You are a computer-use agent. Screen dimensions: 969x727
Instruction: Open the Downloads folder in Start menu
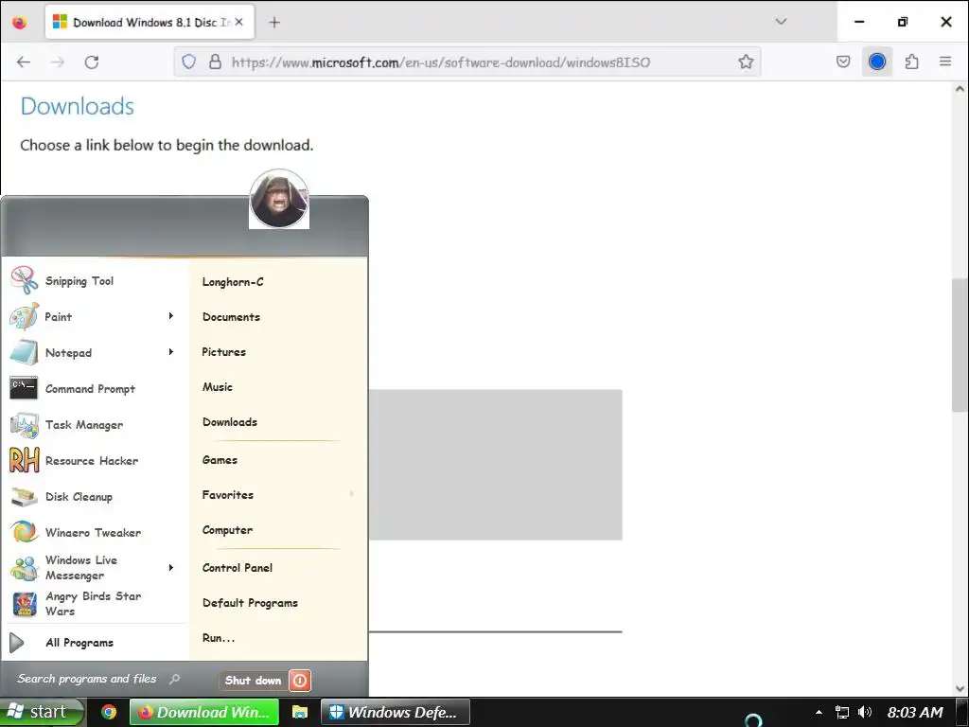[x=230, y=422]
